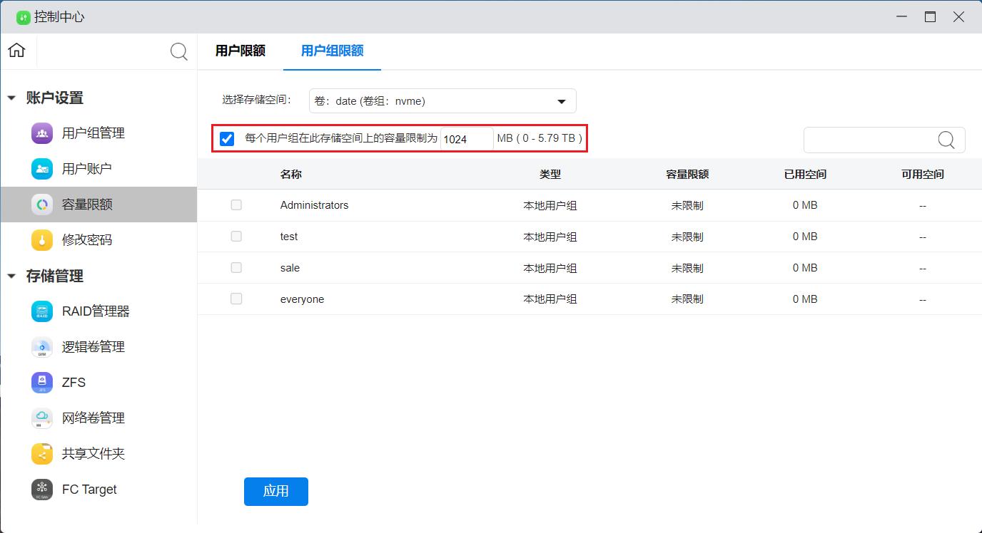The width and height of the screenshot is (982, 533).
Task: Open 逻辑卷管理 logical volume management
Action: tap(92, 346)
